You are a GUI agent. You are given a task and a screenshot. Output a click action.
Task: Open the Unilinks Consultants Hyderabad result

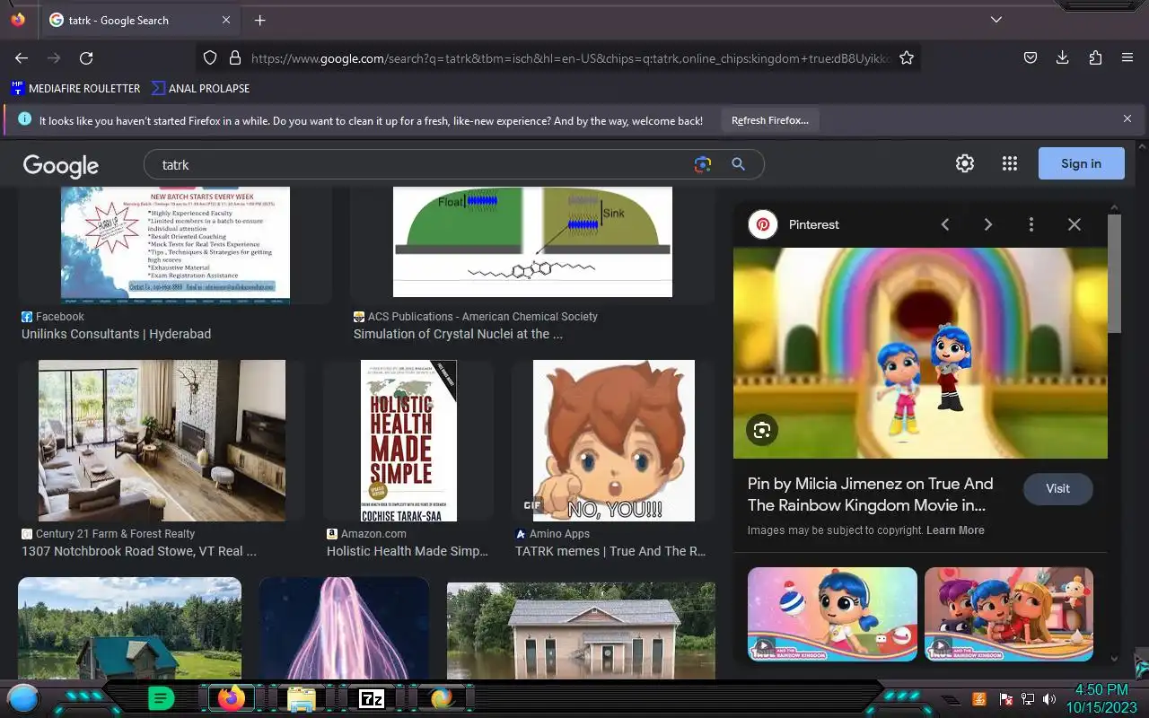point(116,334)
